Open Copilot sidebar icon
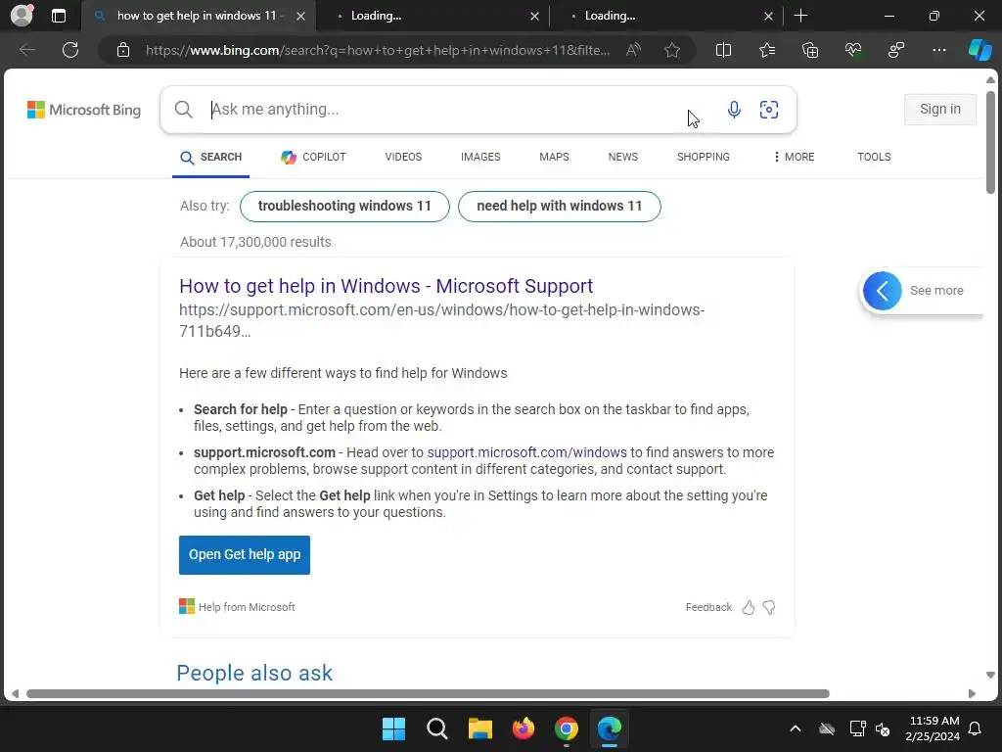 coord(980,50)
